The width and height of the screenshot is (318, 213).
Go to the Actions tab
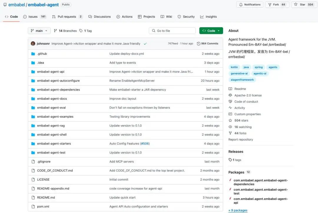tap(124, 16)
